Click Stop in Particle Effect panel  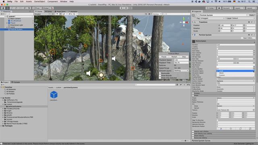tap(184, 57)
